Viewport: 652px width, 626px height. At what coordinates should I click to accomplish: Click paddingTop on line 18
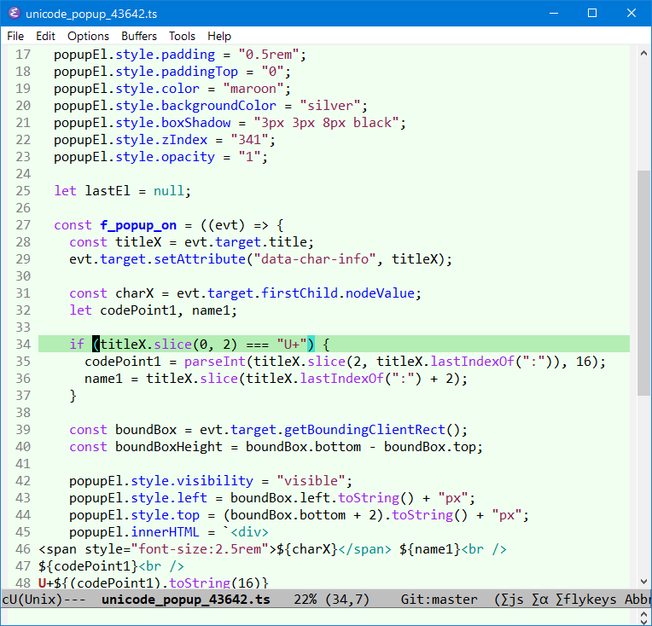200,72
